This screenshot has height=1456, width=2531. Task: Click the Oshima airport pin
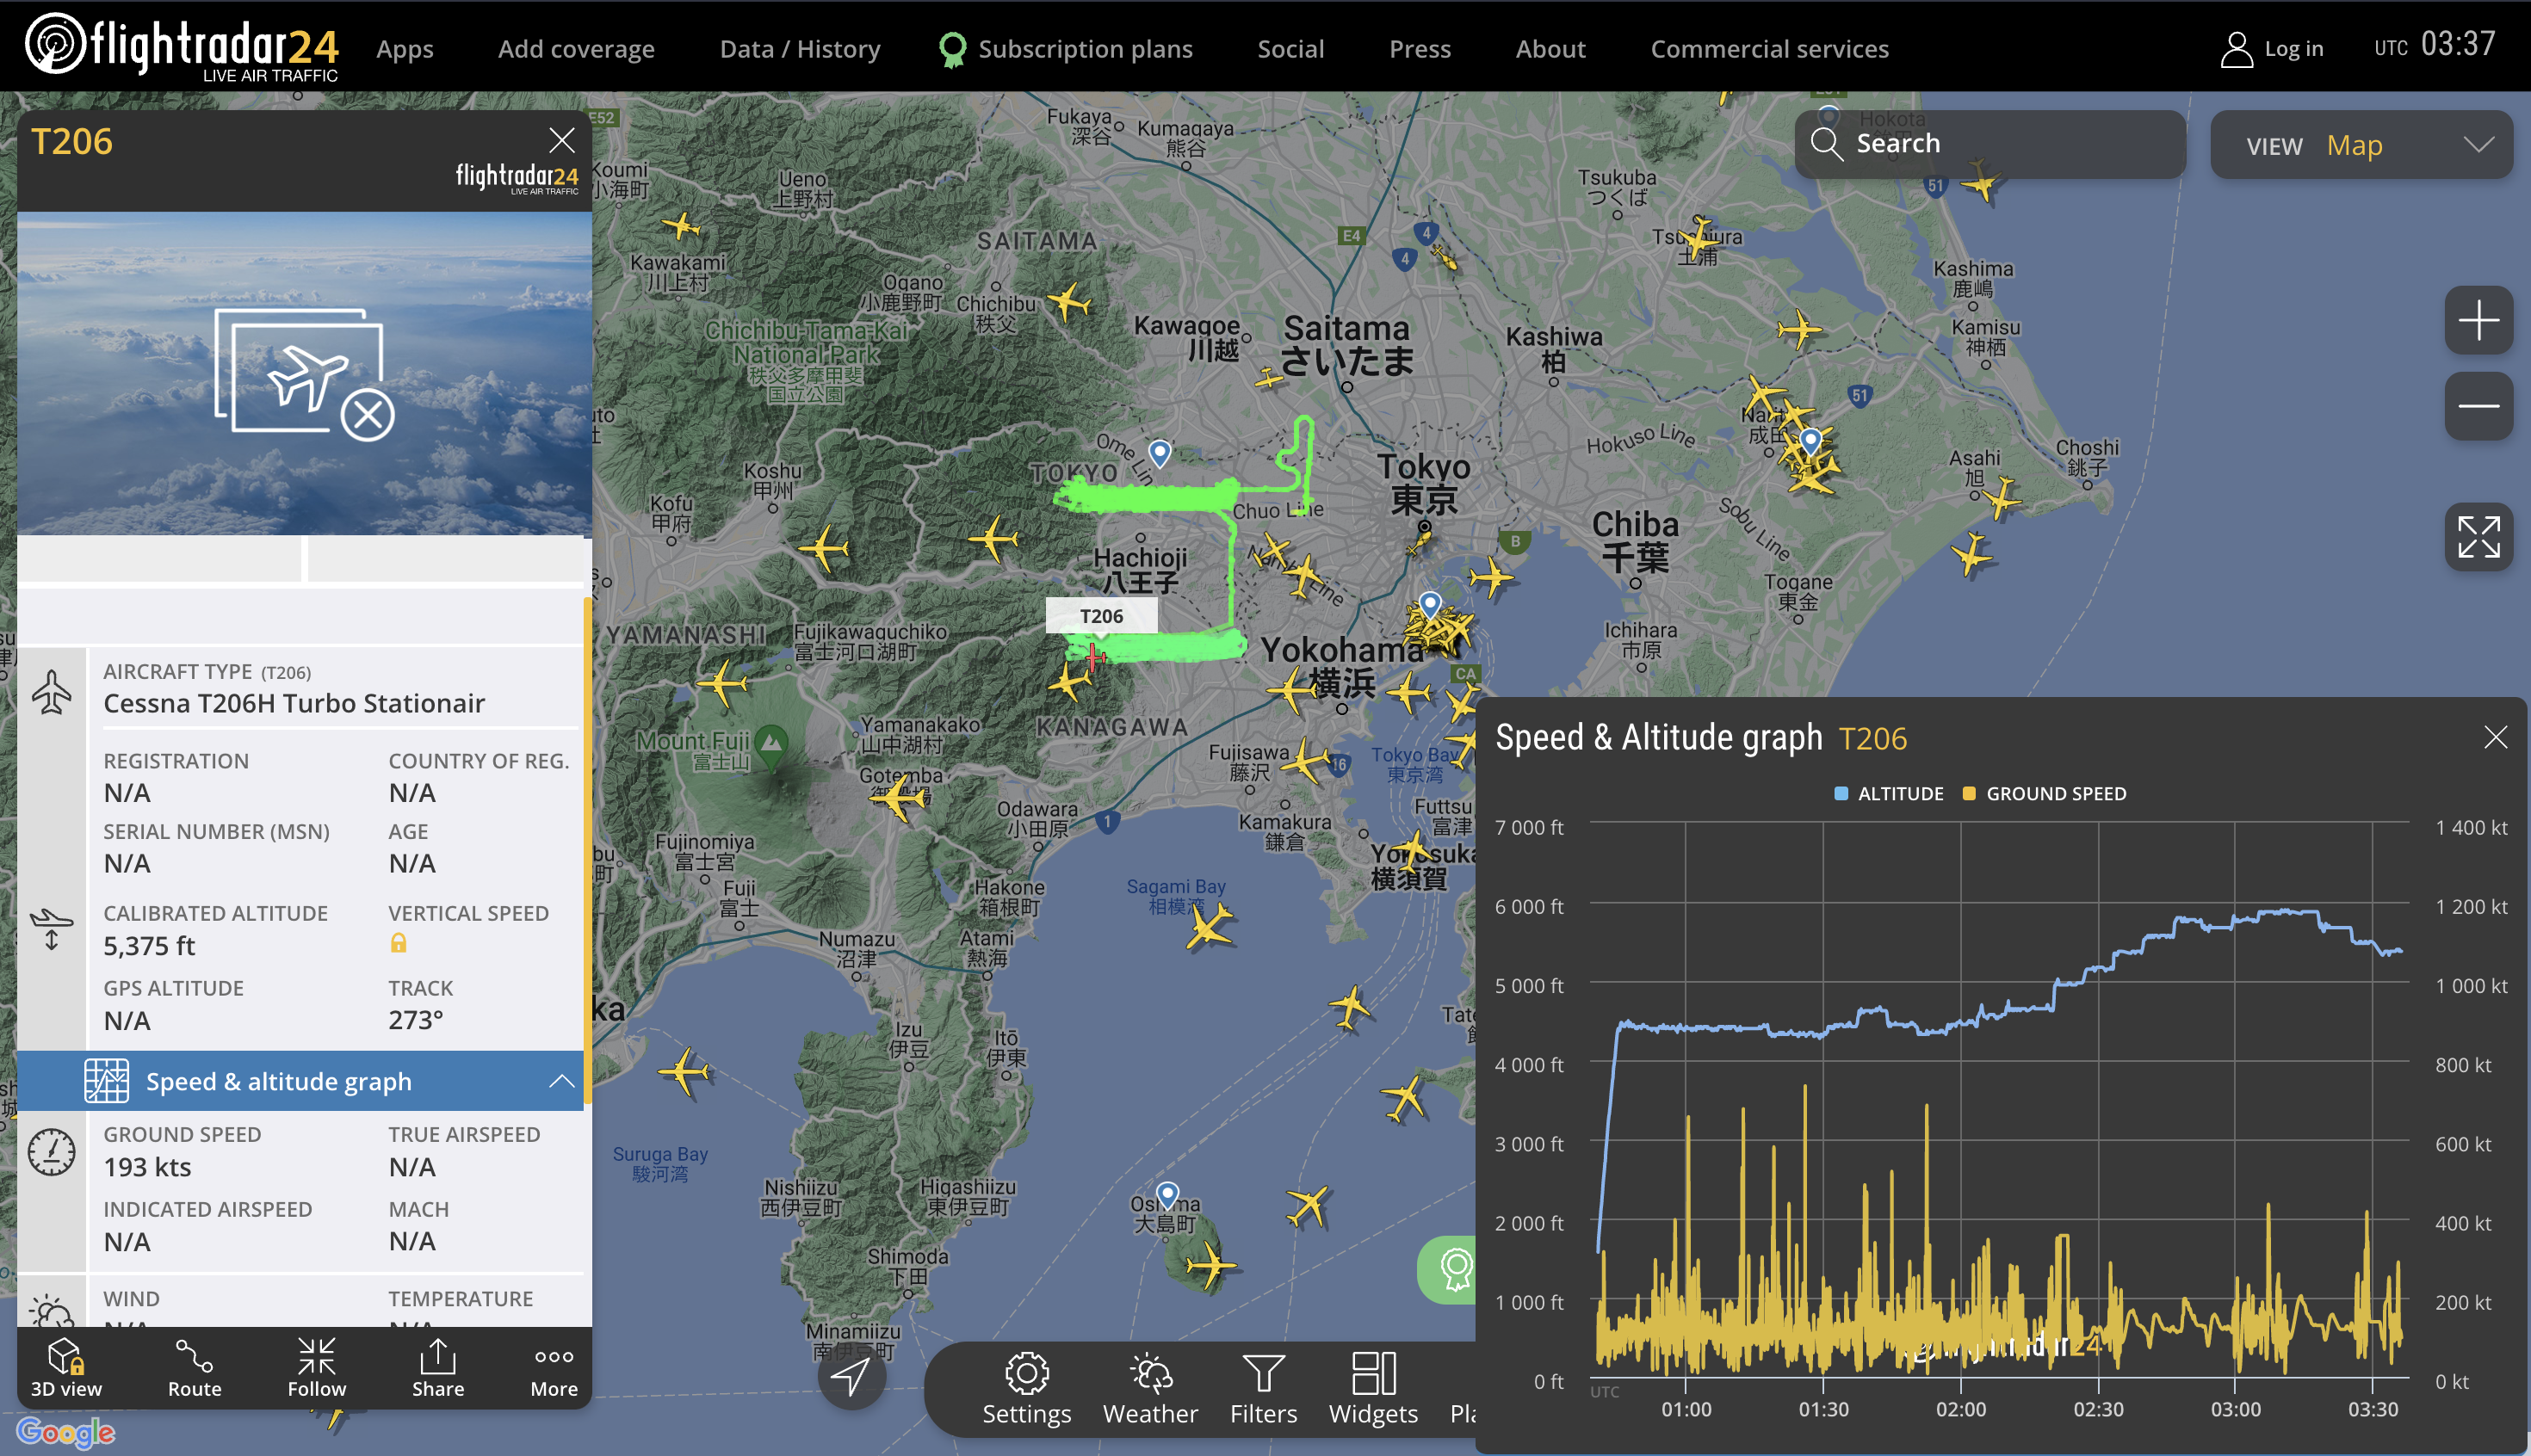(x=1167, y=1194)
